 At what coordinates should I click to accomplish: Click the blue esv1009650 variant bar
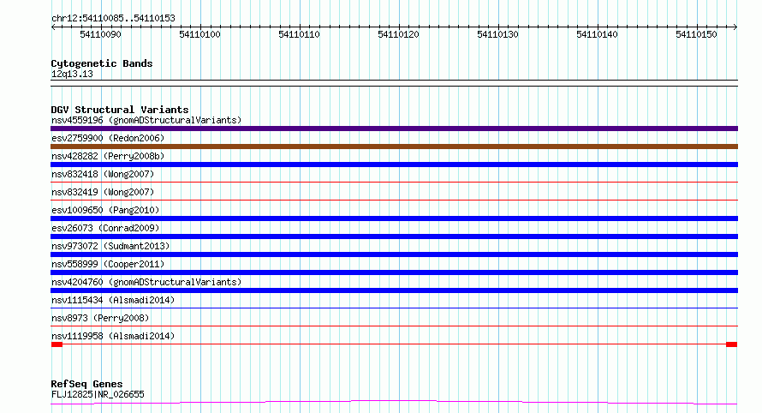tap(394, 218)
